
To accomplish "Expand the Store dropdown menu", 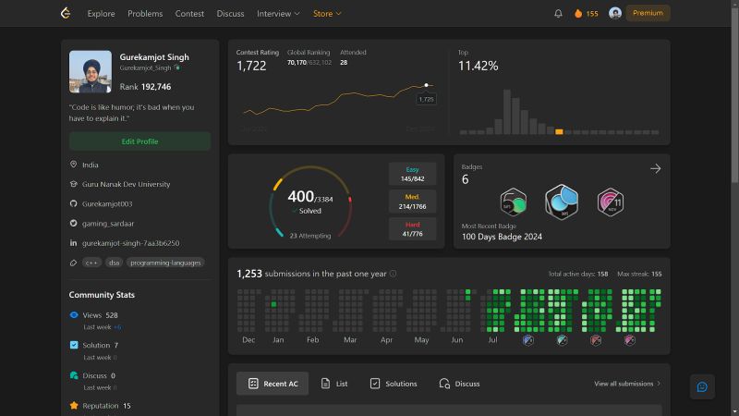I will pyautogui.click(x=327, y=14).
